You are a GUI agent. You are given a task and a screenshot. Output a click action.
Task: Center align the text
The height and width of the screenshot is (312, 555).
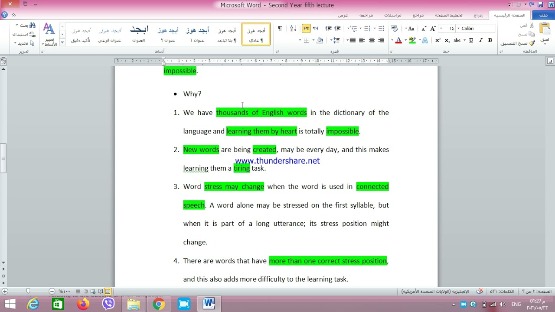pyautogui.click(x=372, y=40)
